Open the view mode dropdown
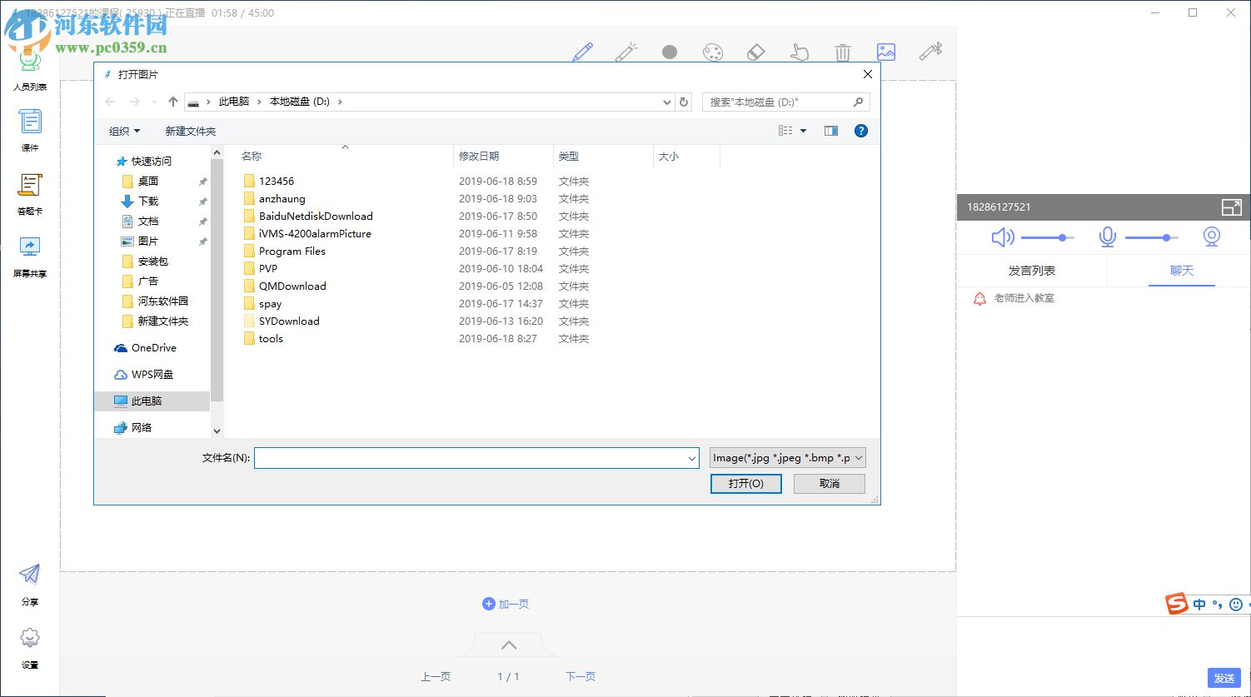The height and width of the screenshot is (697, 1251). [803, 131]
